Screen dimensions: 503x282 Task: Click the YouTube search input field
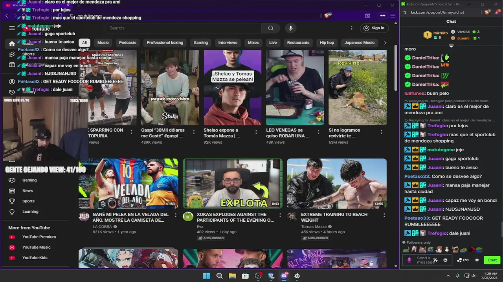[183, 28]
